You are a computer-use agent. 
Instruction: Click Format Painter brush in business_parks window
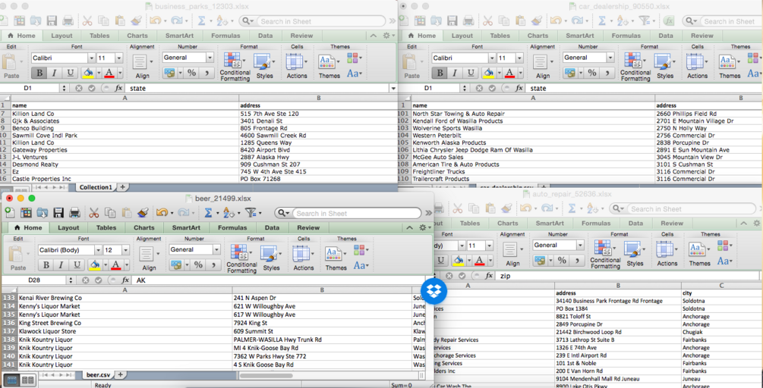[136, 21]
